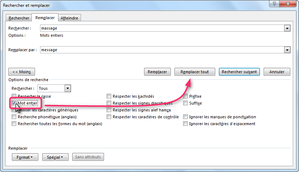The image size is (299, 172).
Task: Enable Recherche phonétique (anglais) option
Action: point(14,117)
